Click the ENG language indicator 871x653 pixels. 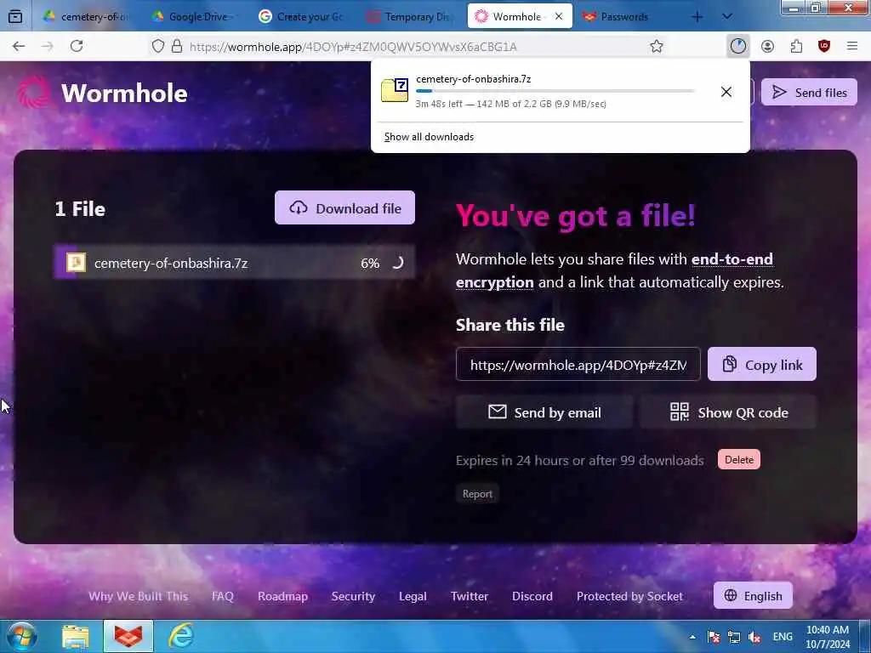coord(783,637)
